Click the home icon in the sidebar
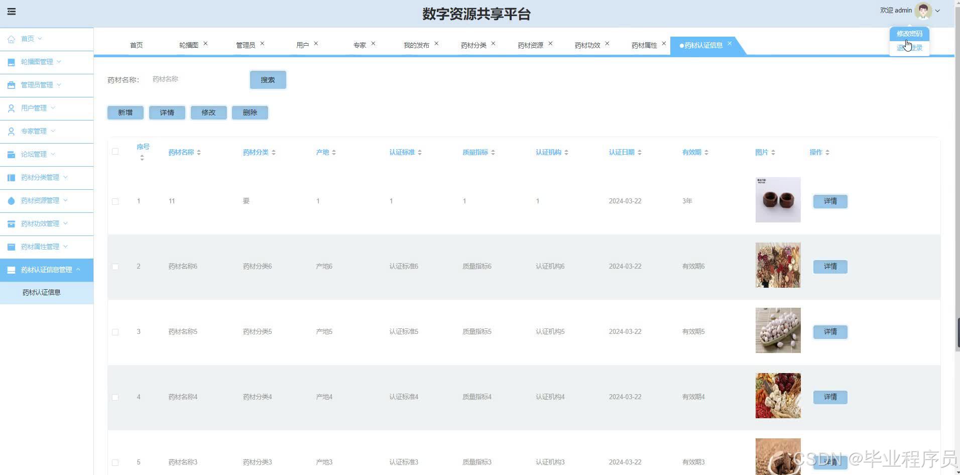 click(x=11, y=39)
